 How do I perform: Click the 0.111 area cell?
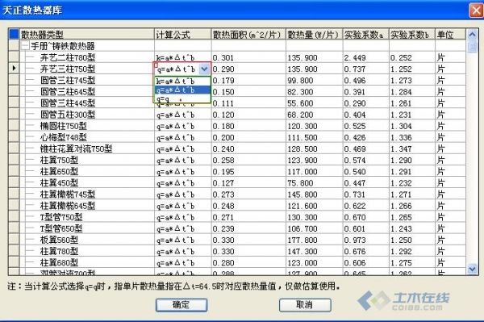coord(248,103)
